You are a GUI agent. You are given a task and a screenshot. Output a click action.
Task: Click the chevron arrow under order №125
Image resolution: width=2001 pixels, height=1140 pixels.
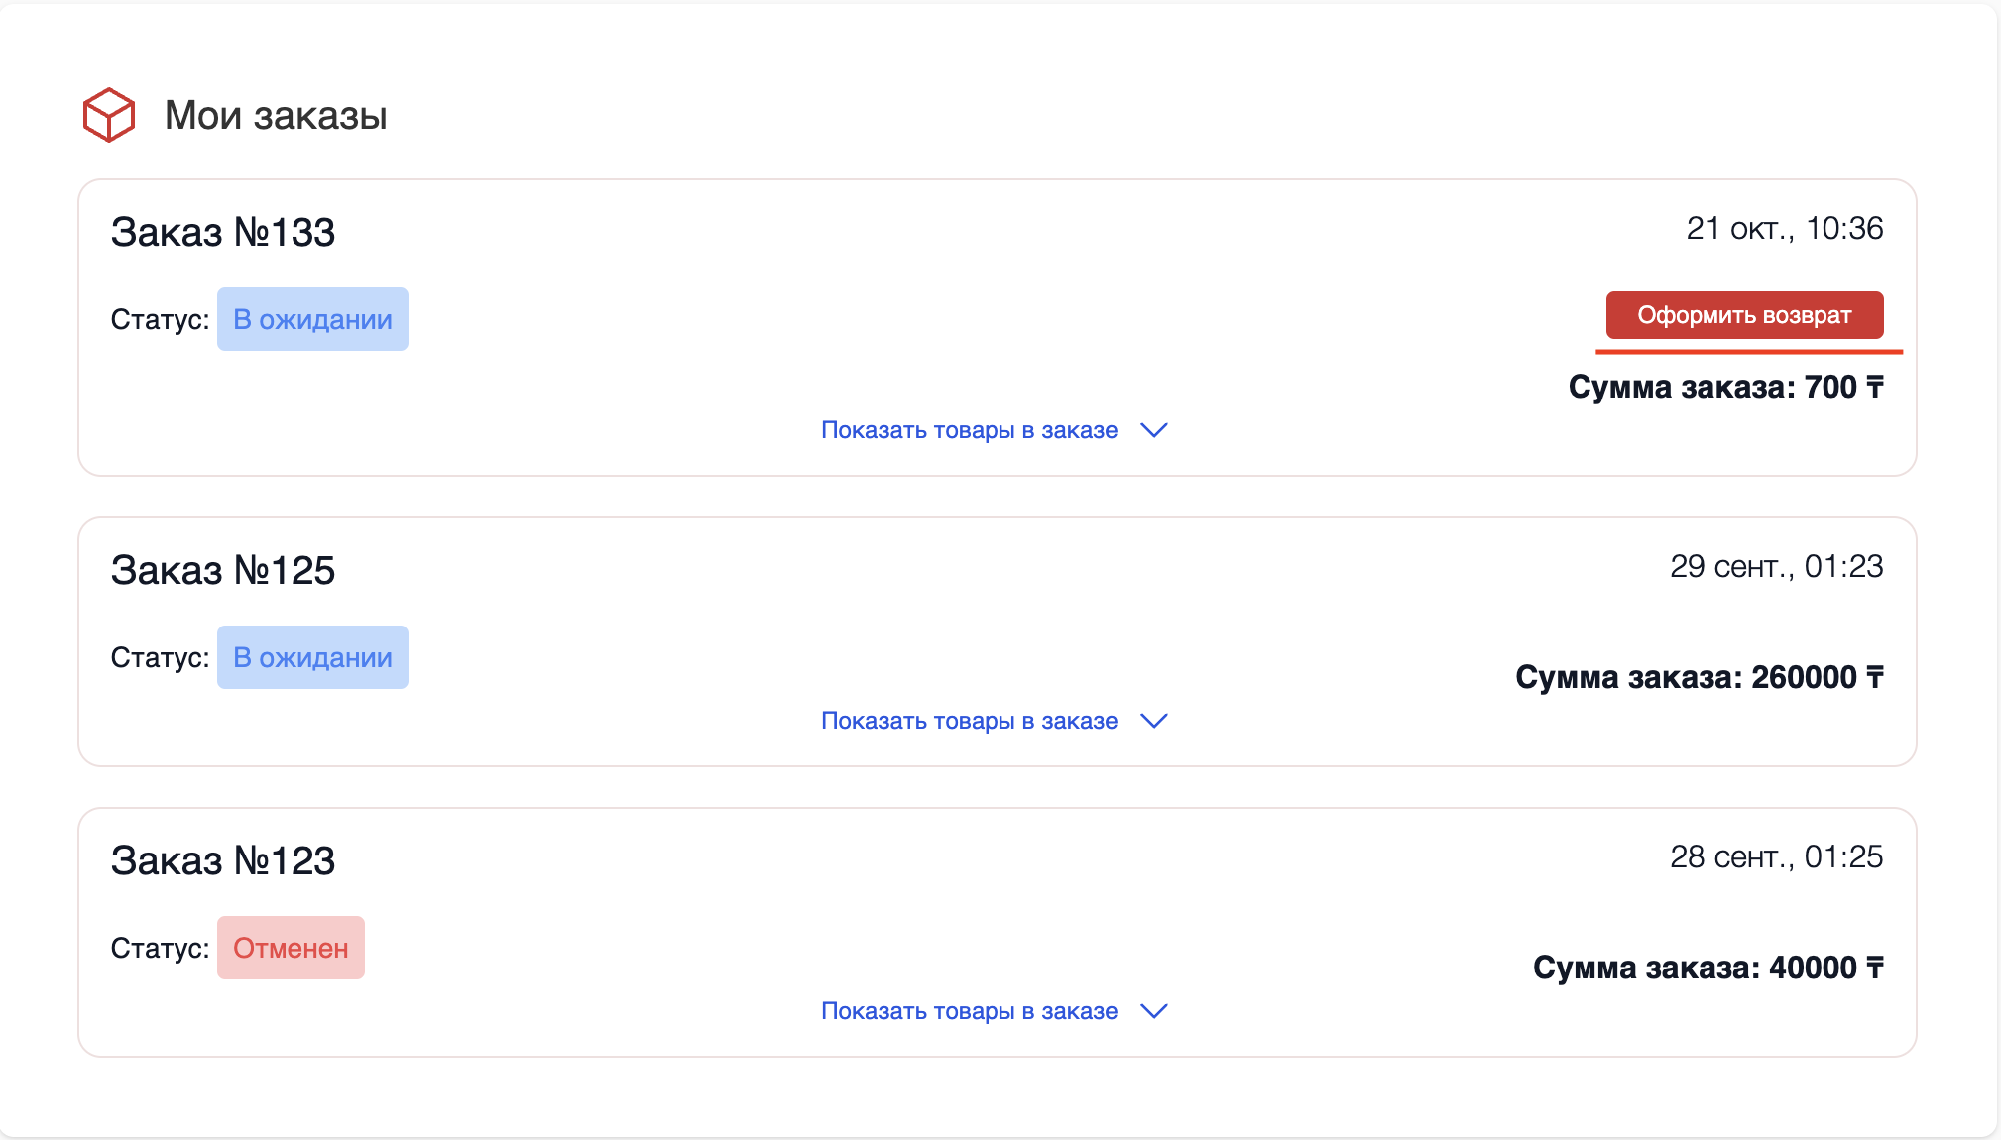1154,721
